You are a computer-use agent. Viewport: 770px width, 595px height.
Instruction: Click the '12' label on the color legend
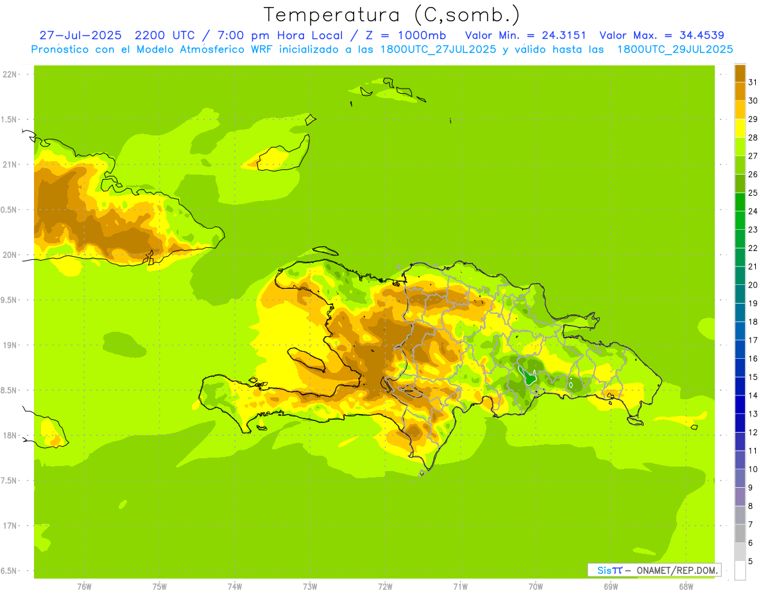[753, 432]
